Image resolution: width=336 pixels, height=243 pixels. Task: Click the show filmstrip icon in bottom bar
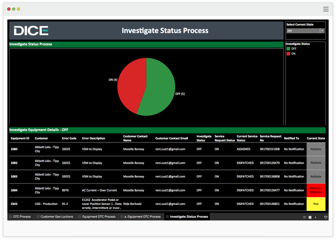click(304, 217)
